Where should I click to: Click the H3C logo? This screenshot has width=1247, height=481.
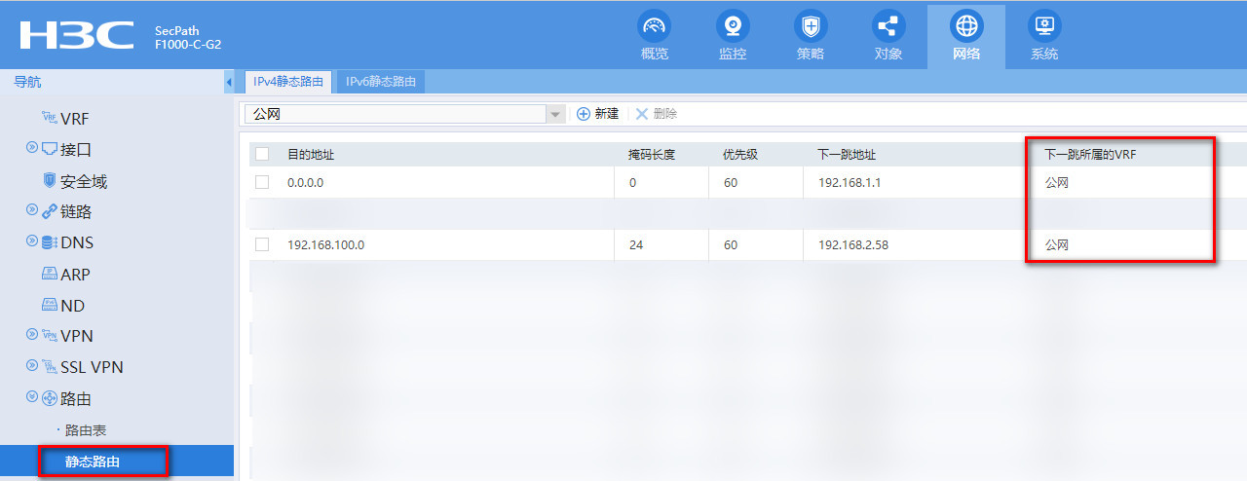77,35
